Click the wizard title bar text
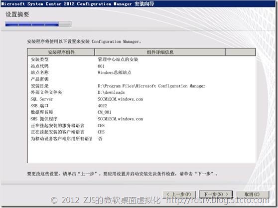 (x=78, y=3)
